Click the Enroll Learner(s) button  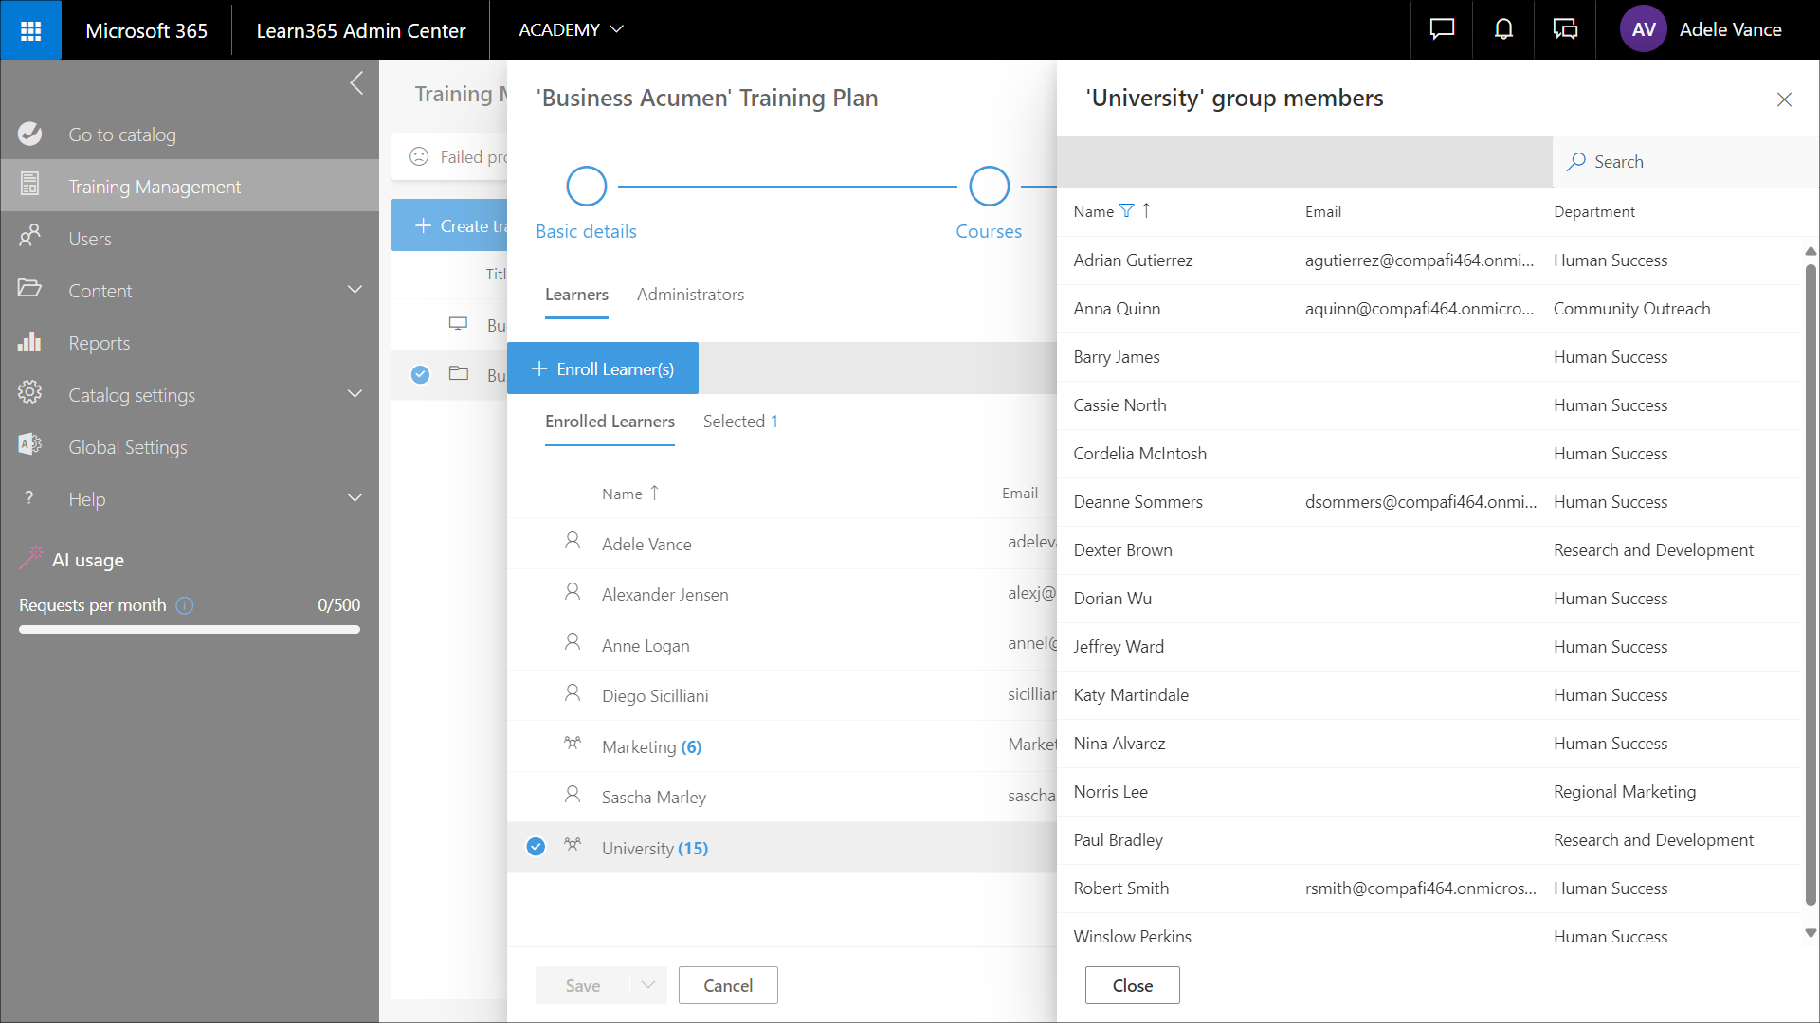click(603, 368)
